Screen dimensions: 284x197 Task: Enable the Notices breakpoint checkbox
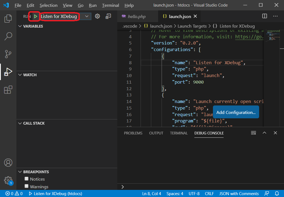coord(27,179)
